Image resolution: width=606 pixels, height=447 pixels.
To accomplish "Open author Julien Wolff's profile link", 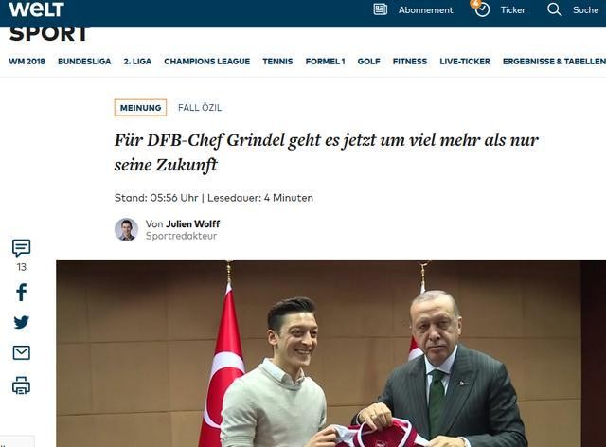I will (x=193, y=223).
